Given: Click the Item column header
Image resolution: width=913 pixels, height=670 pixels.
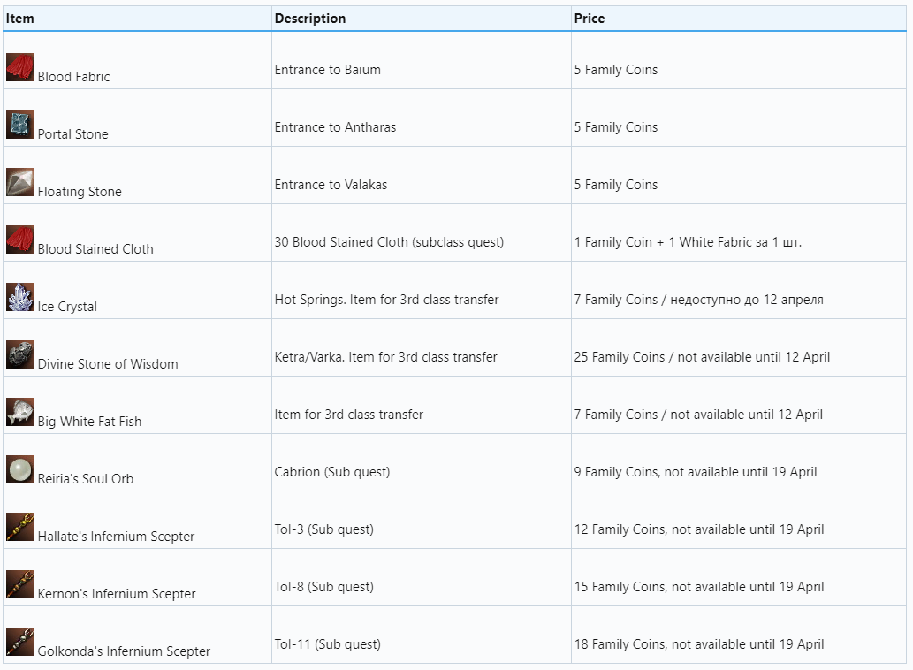Looking at the screenshot, I should 20,19.
